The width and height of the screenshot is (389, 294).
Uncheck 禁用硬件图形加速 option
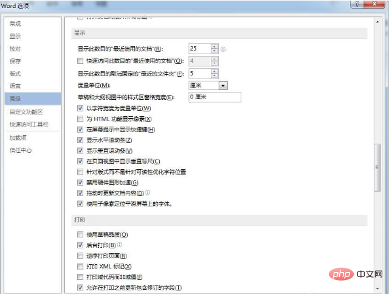(x=81, y=183)
